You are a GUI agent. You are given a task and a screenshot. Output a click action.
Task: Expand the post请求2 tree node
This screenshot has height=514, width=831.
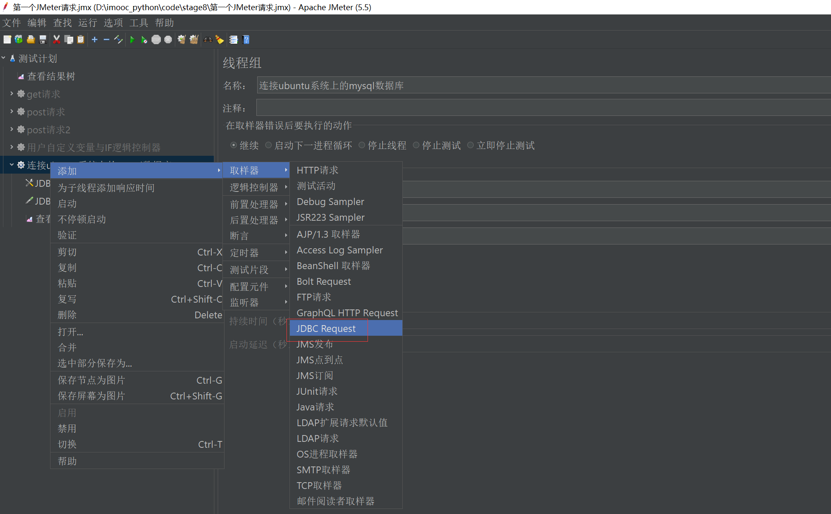coord(11,129)
